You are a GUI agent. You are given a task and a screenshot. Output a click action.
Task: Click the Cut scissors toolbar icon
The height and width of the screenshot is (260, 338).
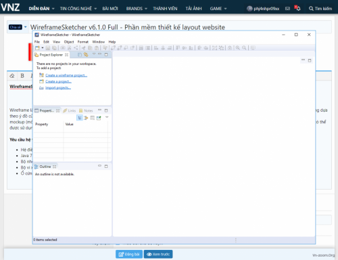[x=84, y=48]
